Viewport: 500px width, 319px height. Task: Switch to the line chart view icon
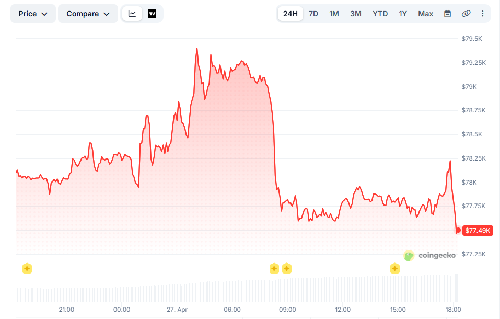pyautogui.click(x=132, y=14)
